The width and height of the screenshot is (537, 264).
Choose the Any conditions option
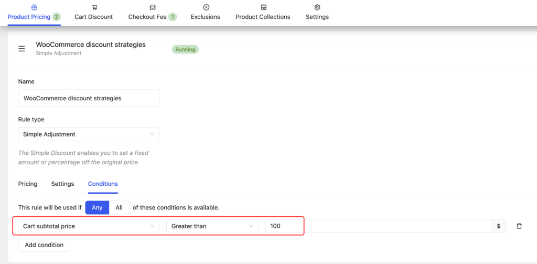pyautogui.click(x=97, y=207)
